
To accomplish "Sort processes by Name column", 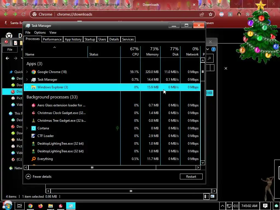I will [56, 52].
